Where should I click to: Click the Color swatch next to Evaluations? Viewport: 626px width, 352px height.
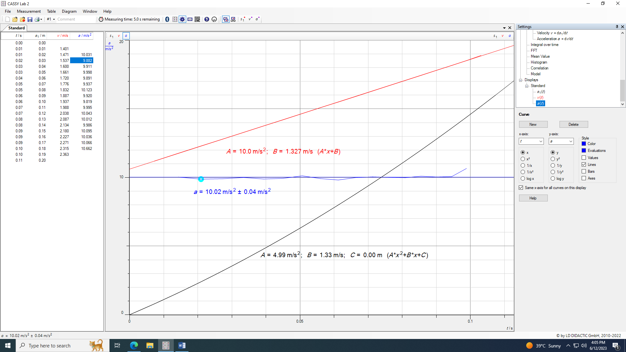click(584, 150)
